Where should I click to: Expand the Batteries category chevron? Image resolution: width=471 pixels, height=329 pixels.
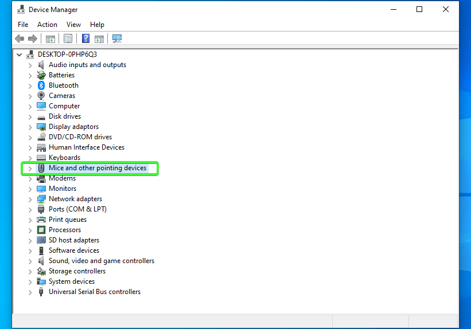pyautogui.click(x=30, y=76)
